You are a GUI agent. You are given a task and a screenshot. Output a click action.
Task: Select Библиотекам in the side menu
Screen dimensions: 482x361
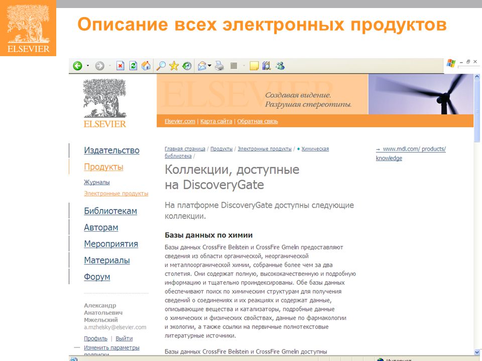coord(110,211)
